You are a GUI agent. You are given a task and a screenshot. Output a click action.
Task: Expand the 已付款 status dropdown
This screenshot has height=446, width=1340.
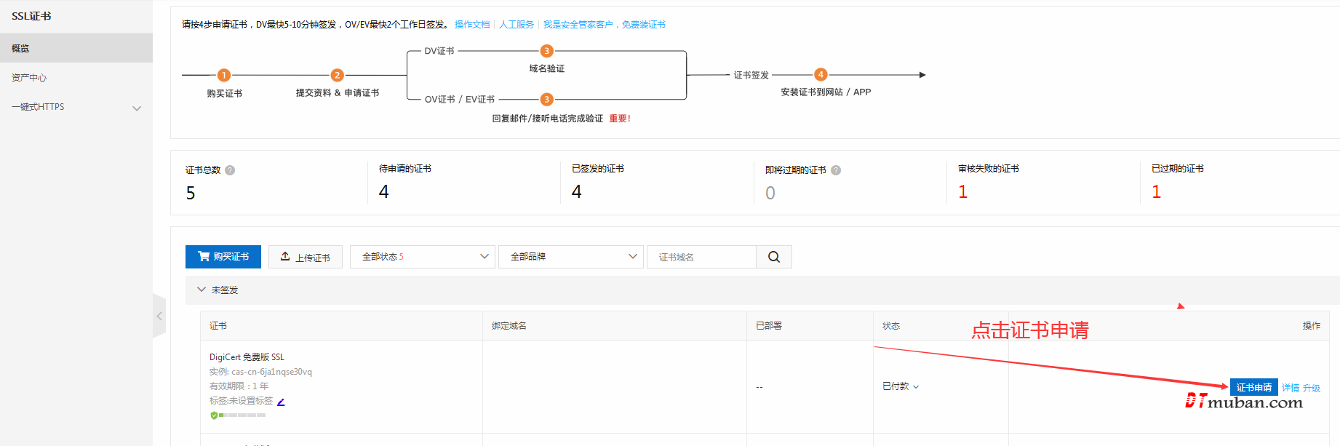click(x=901, y=386)
